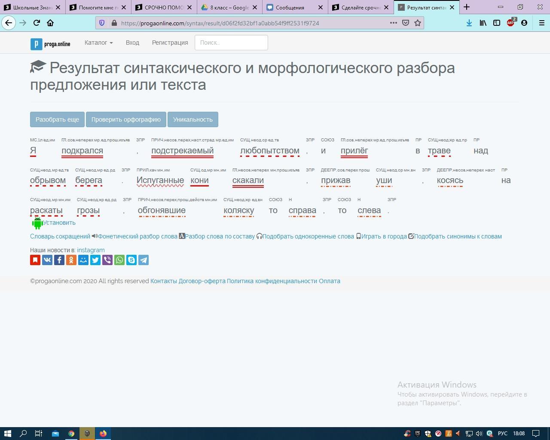Open the page actions three-dot menu
The image size is (550, 440).
click(393, 23)
